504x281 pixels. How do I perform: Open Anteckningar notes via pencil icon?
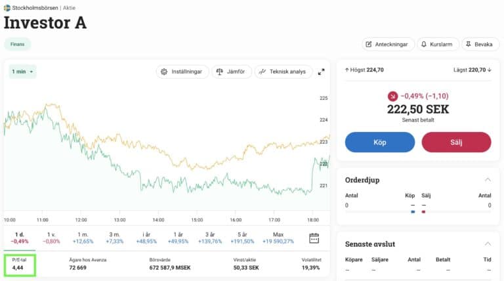tap(387, 44)
